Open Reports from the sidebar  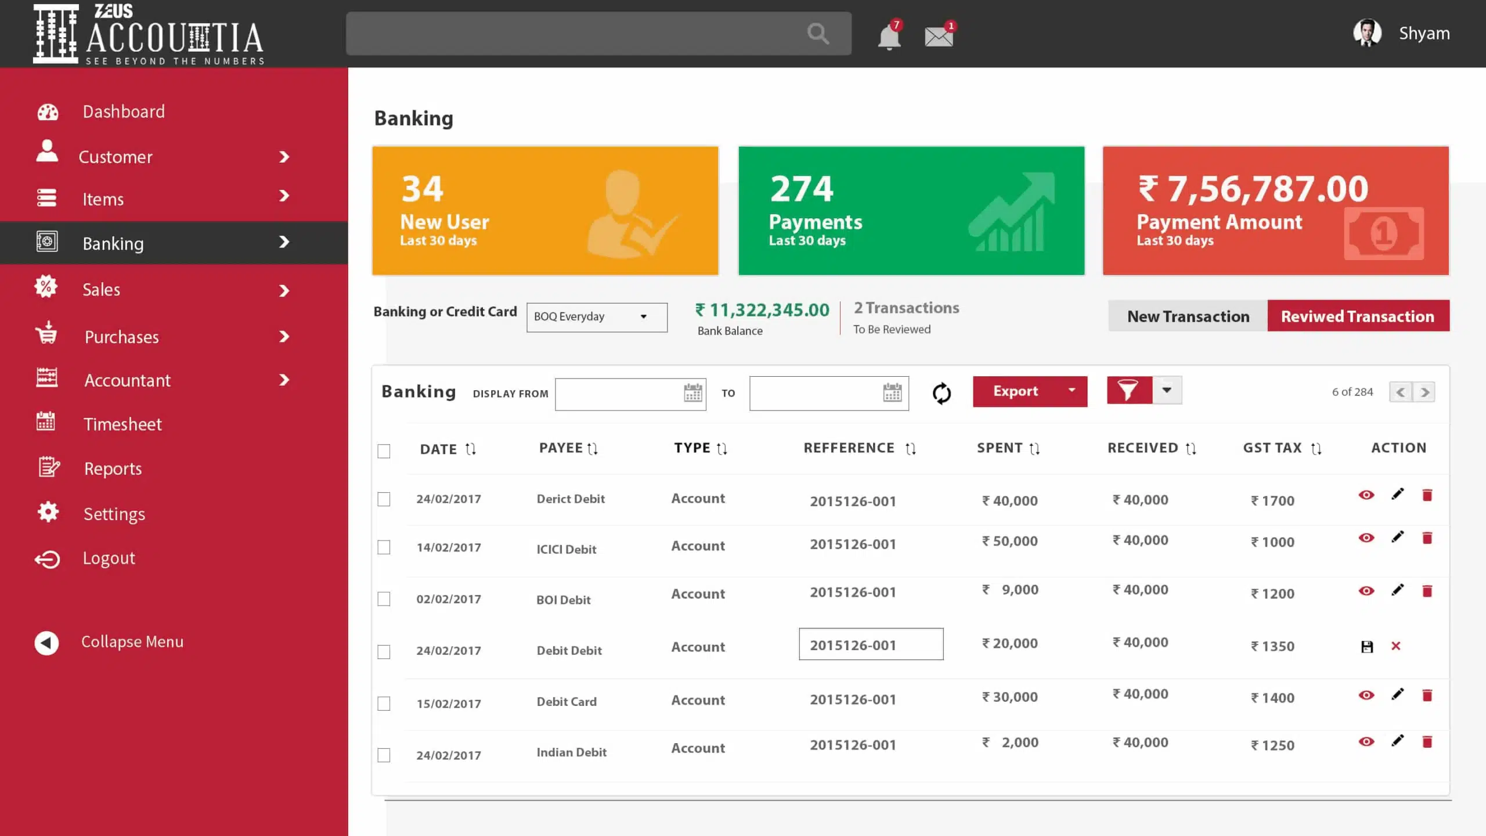point(113,469)
